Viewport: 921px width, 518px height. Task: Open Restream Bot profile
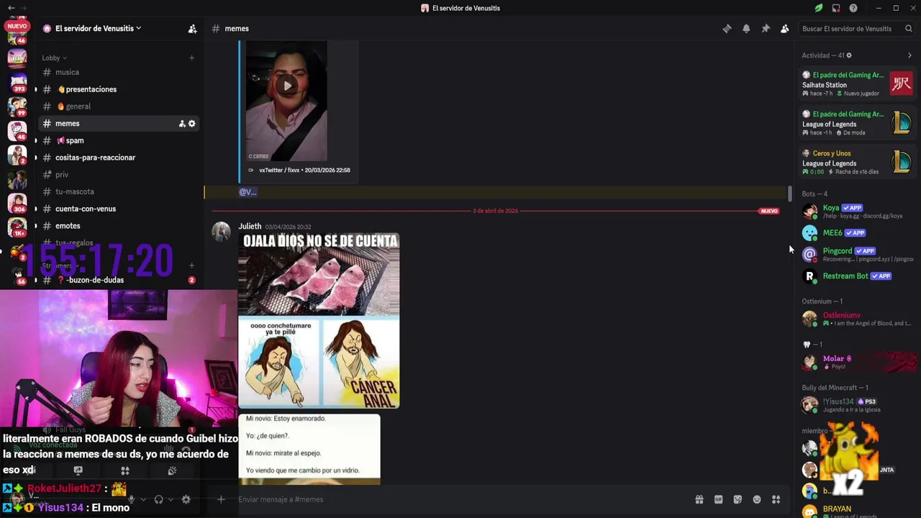857,276
